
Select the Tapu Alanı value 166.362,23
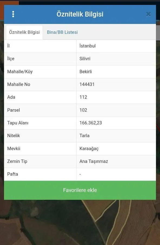coord(91,123)
